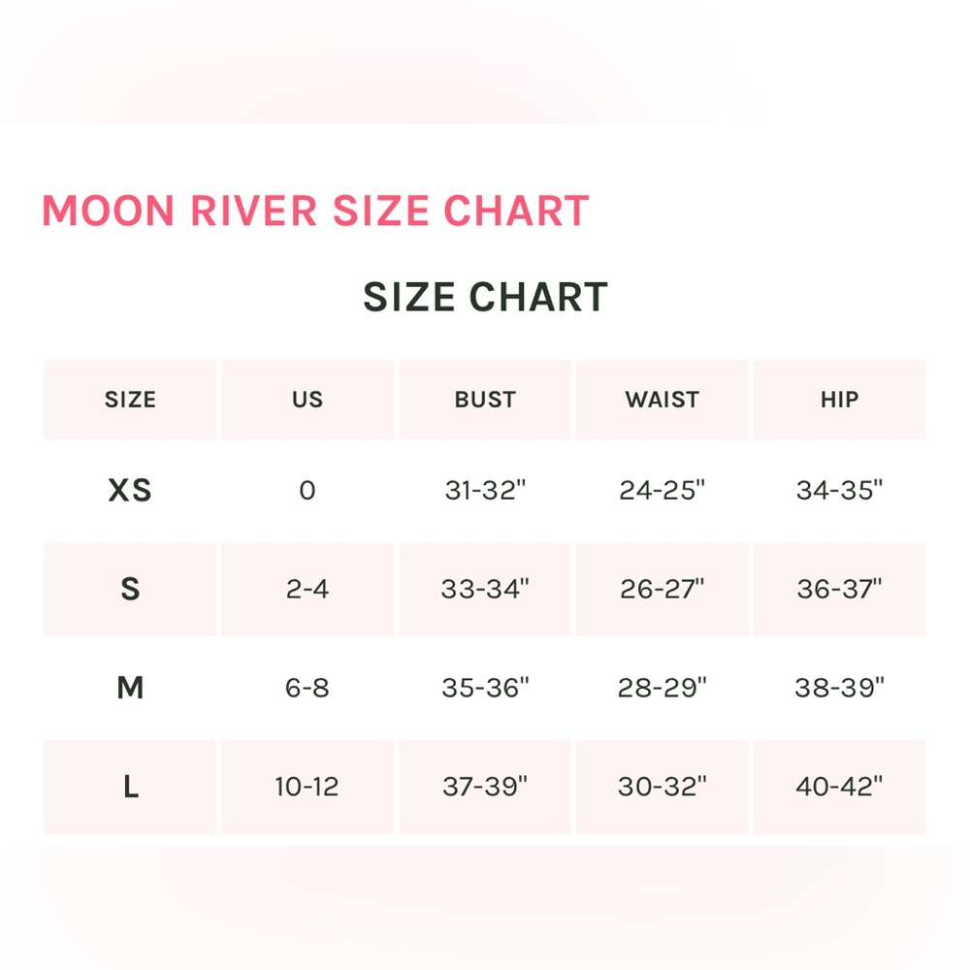970x970 pixels.
Task: Select the L size row label
Action: [130, 787]
